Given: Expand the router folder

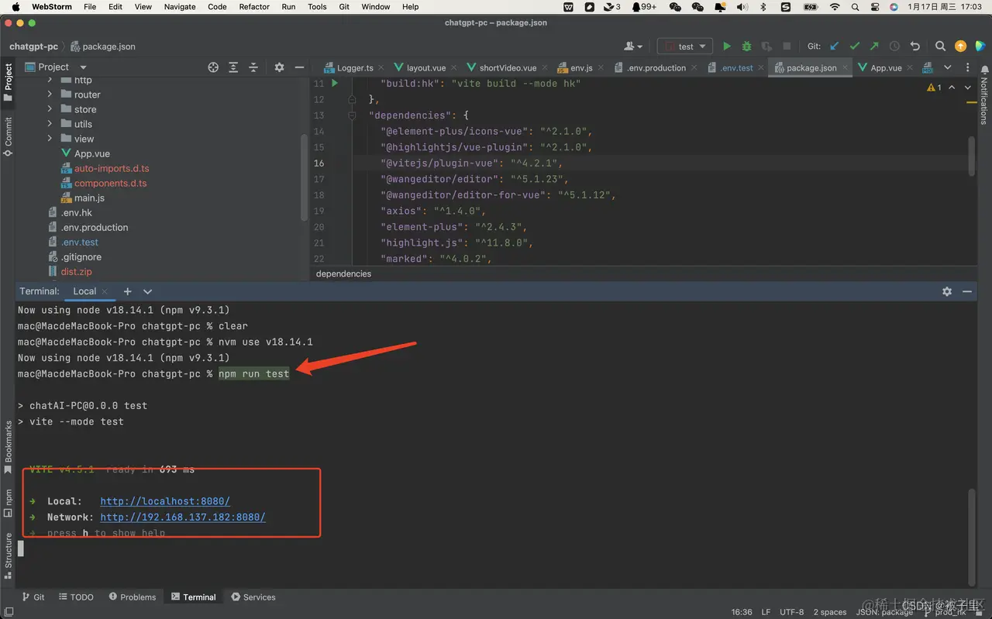Looking at the screenshot, I should pyautogui.click(x=50, y=95).
